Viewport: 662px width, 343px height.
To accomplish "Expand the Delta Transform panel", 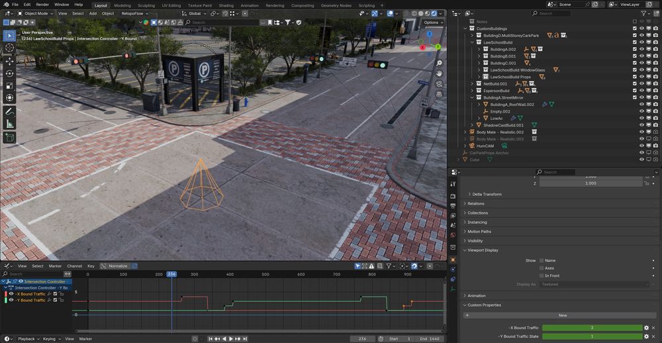I will click(x=487, y=194).
